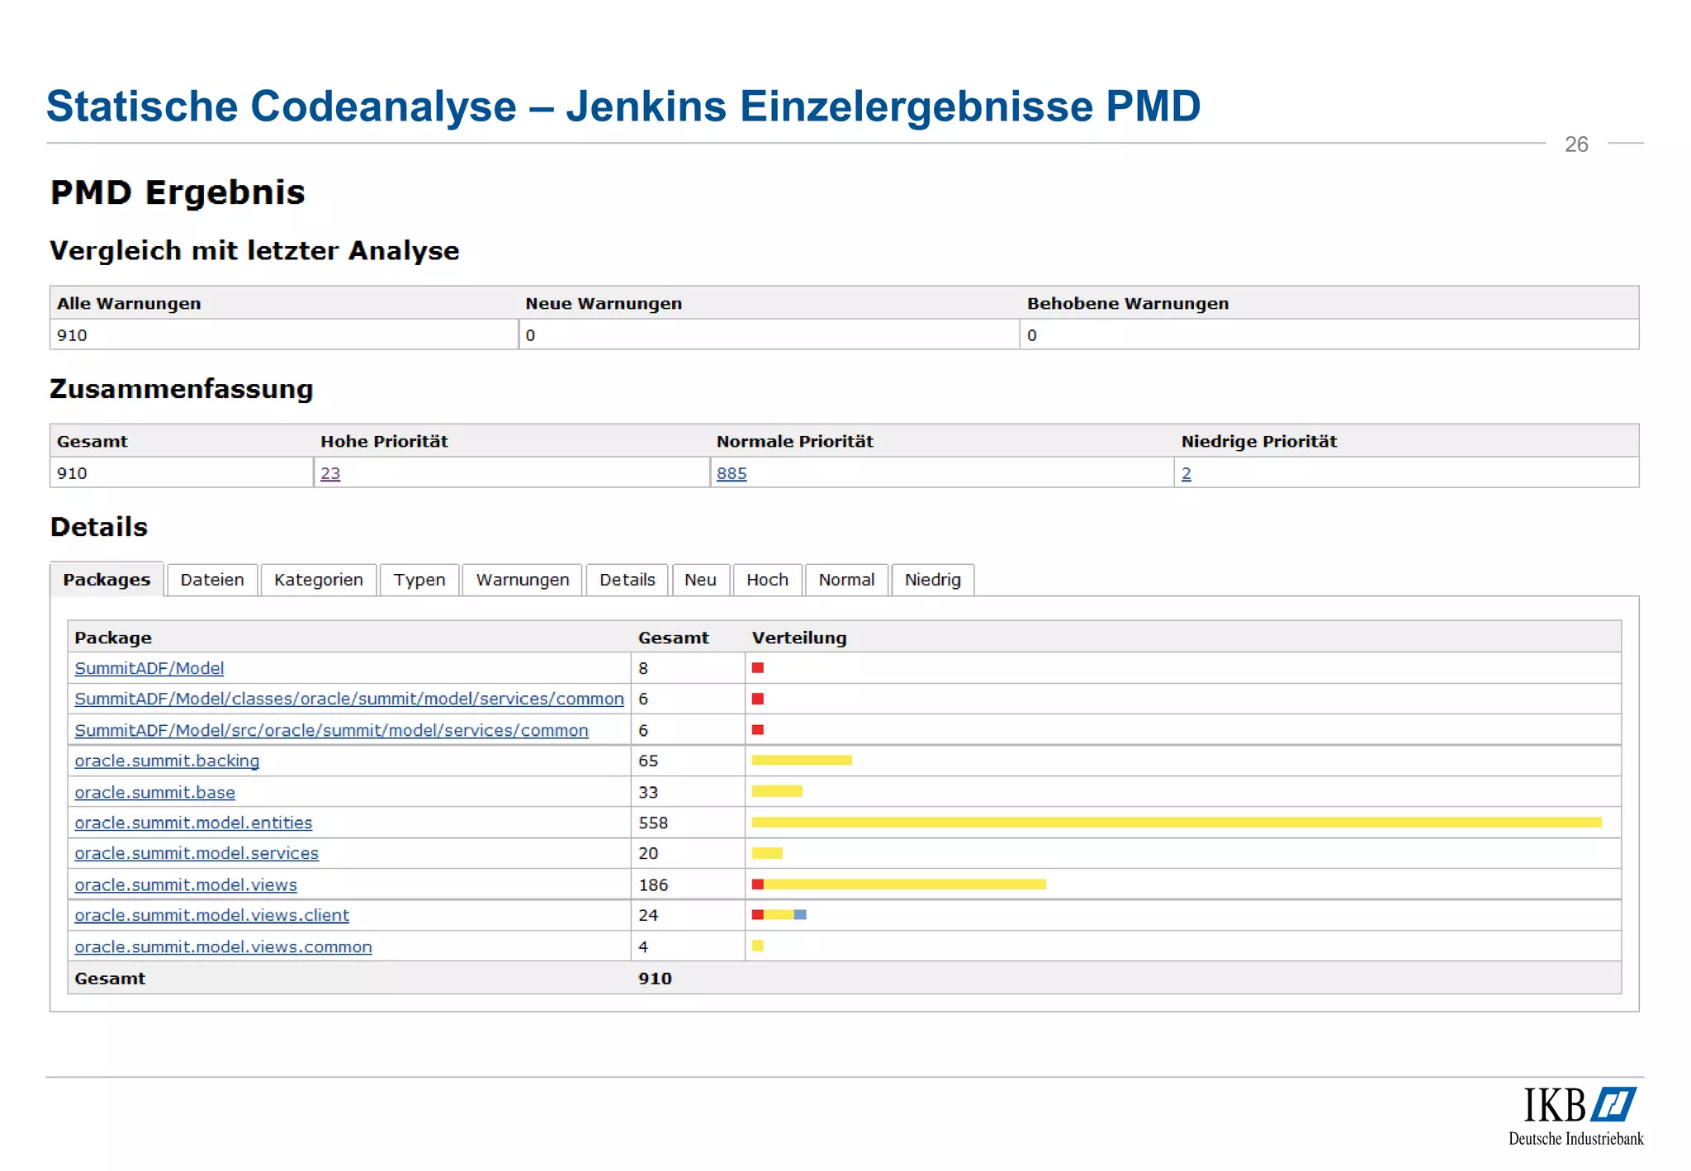The image size is (1691, 1171).
Task: Click the Behobene Warnungen value 0
Action: point(1032,335)
